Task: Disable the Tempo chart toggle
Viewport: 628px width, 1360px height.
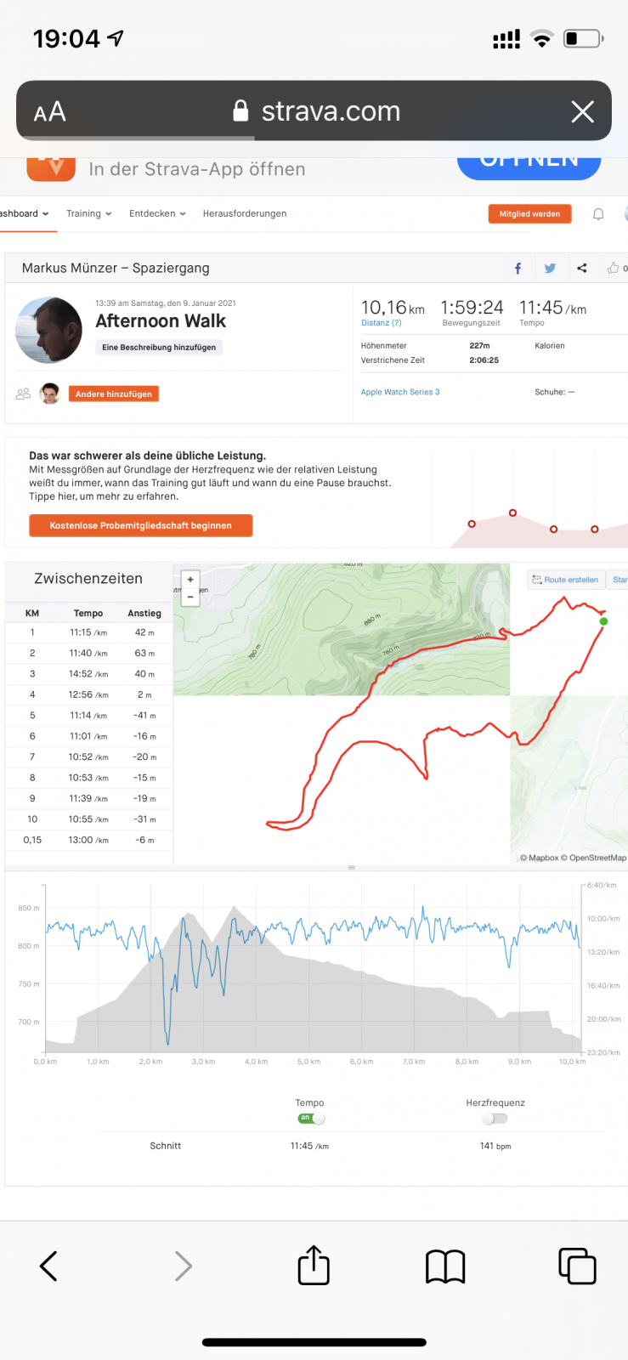Action: (311, 1119)
